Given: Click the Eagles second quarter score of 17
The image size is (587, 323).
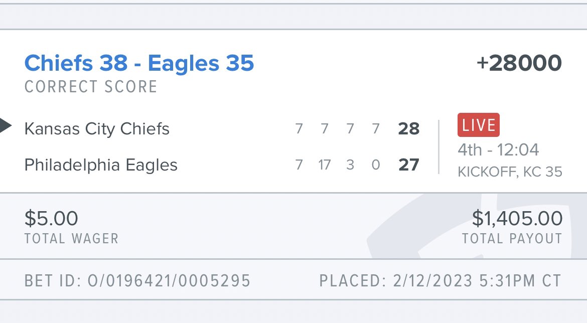Looking at the screenshot, I should click(325, 165).
